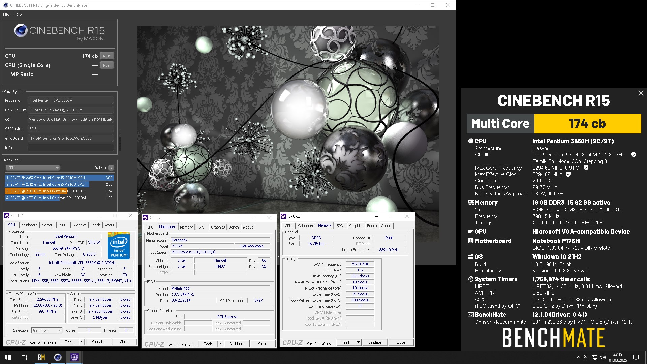Image resolution: width=647 pixels, height=364 pixels.
Task: Open Cinebench File menu
Action: [x=6, y=14]
